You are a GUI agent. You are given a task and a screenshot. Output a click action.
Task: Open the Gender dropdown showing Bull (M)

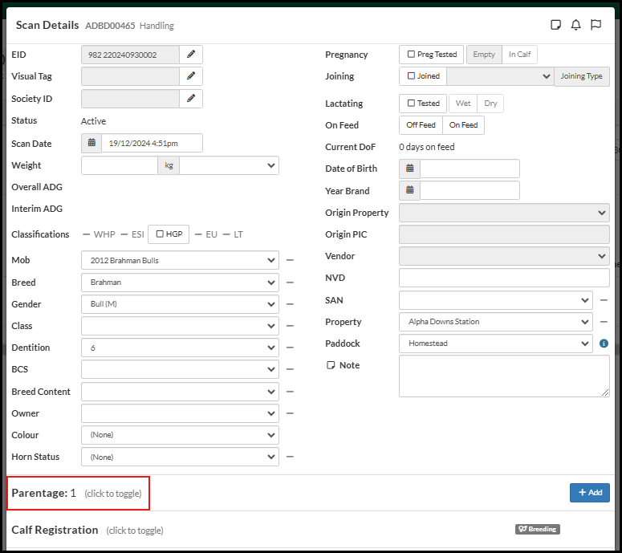click(x=180, y=304)
